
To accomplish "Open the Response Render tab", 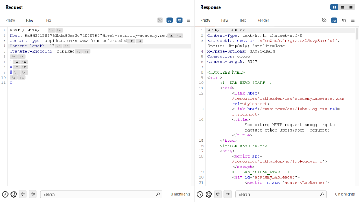I will pyautogui.click(x=263, y=20).
